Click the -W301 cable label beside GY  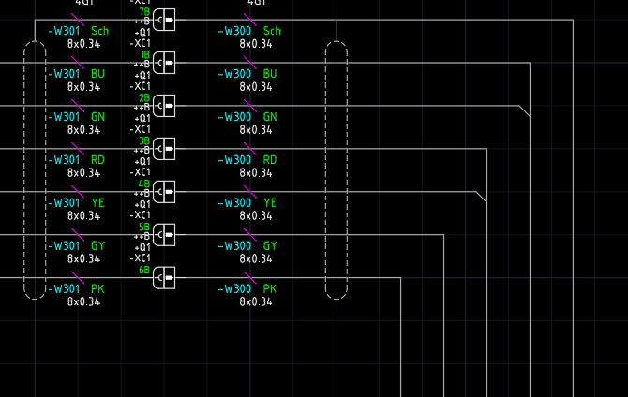point(64,246)
